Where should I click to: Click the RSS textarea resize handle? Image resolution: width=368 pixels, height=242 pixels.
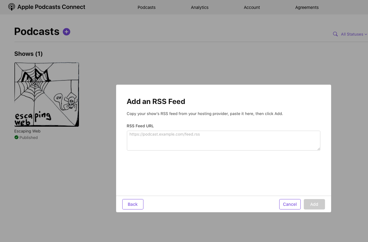[319, 149]
